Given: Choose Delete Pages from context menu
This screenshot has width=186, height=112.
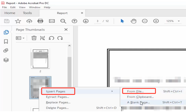Looking at the screenshot, I should pos(57,108).
